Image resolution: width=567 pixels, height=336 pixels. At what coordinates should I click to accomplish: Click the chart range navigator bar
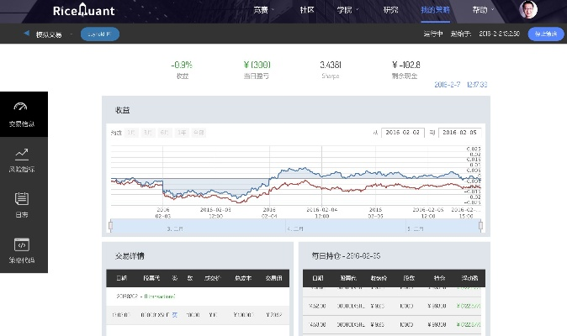click(x=295, y=227)
